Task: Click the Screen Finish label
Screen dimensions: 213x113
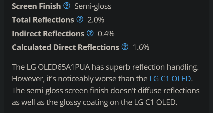Action: [36, 6]
